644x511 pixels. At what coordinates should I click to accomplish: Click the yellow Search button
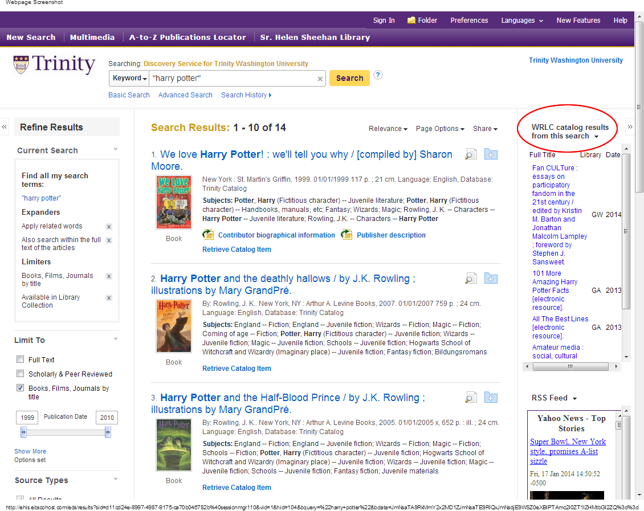(349, 78)
